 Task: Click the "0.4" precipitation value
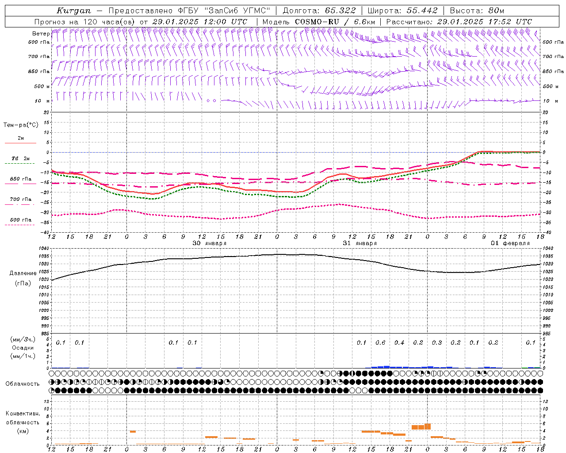399,342
